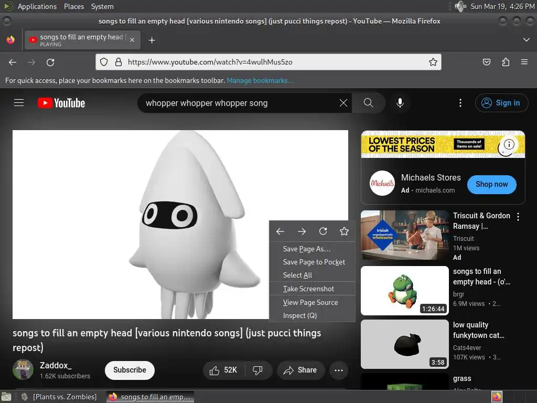The image size is (537, 403).
Task: Click the Subscribe button
Action: pyautogui.click(x=130, y=370)
